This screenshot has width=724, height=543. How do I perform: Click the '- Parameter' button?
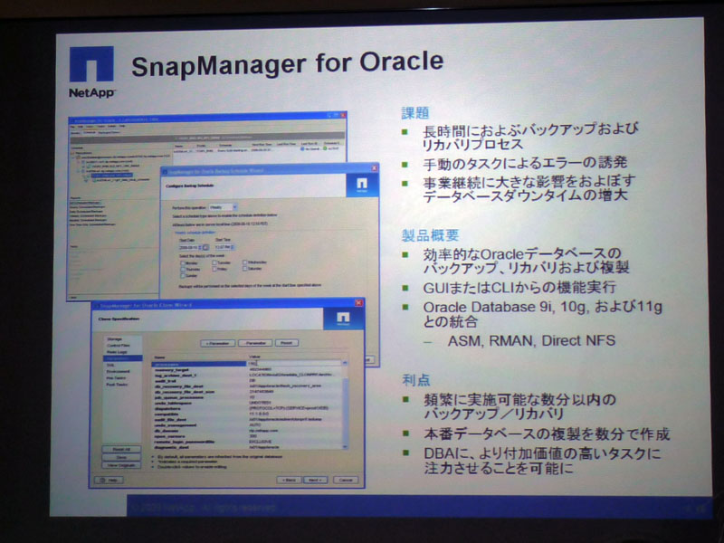[x=255, y=343]
